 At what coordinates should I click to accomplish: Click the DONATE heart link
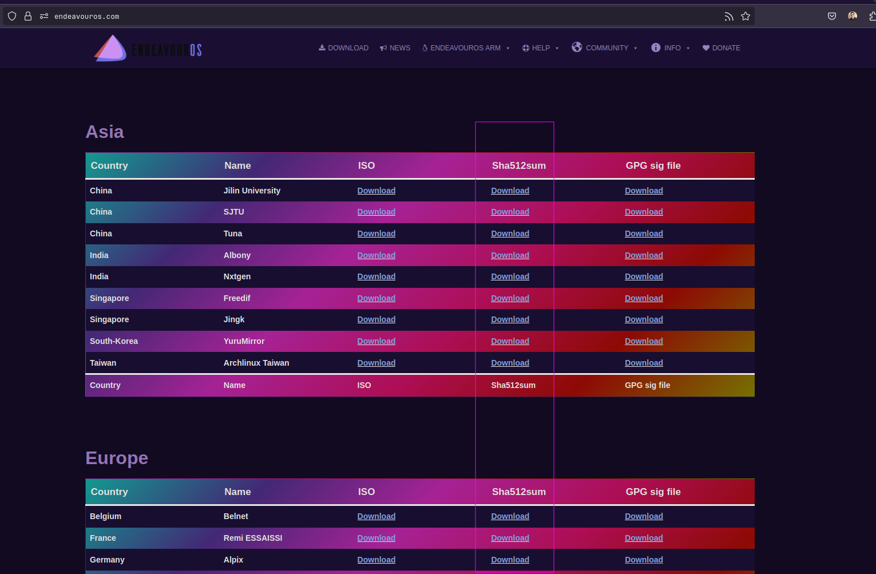click(x=722, y=48)
